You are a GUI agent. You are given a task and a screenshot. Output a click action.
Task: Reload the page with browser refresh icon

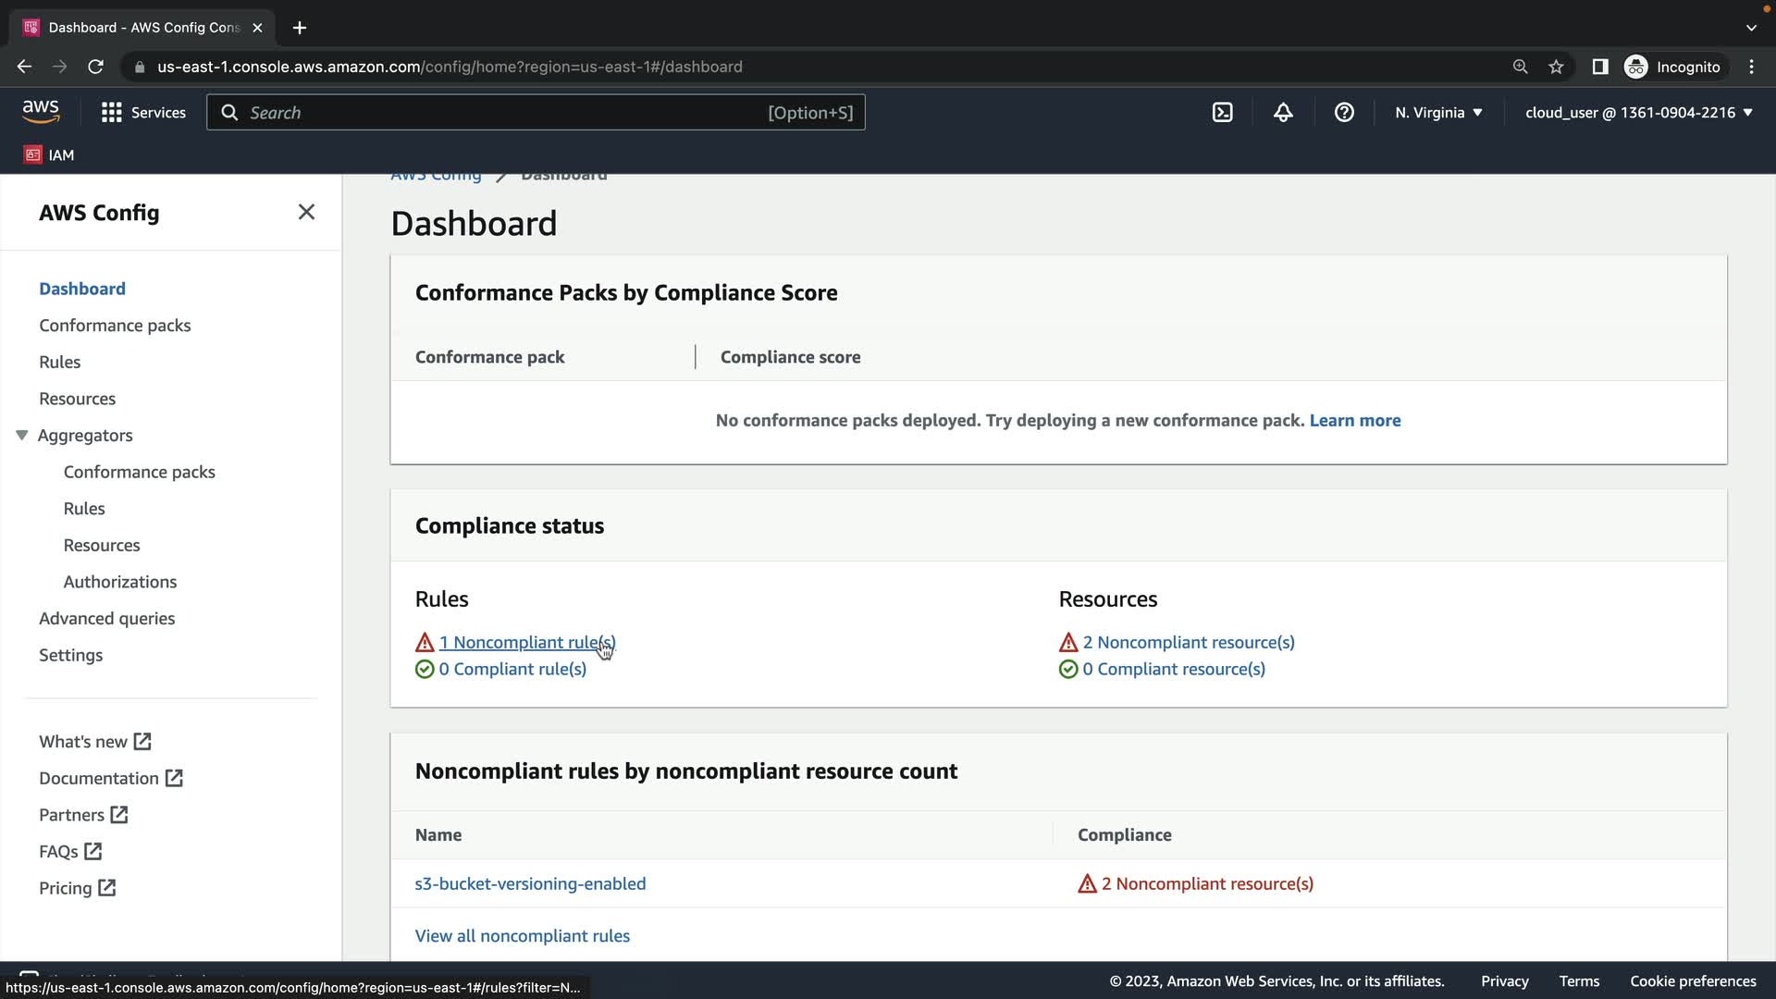pos(95,67)
